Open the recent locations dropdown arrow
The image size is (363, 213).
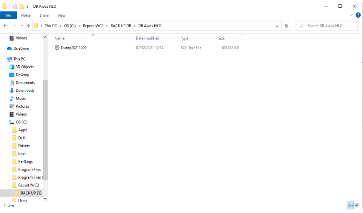[21, 26]
